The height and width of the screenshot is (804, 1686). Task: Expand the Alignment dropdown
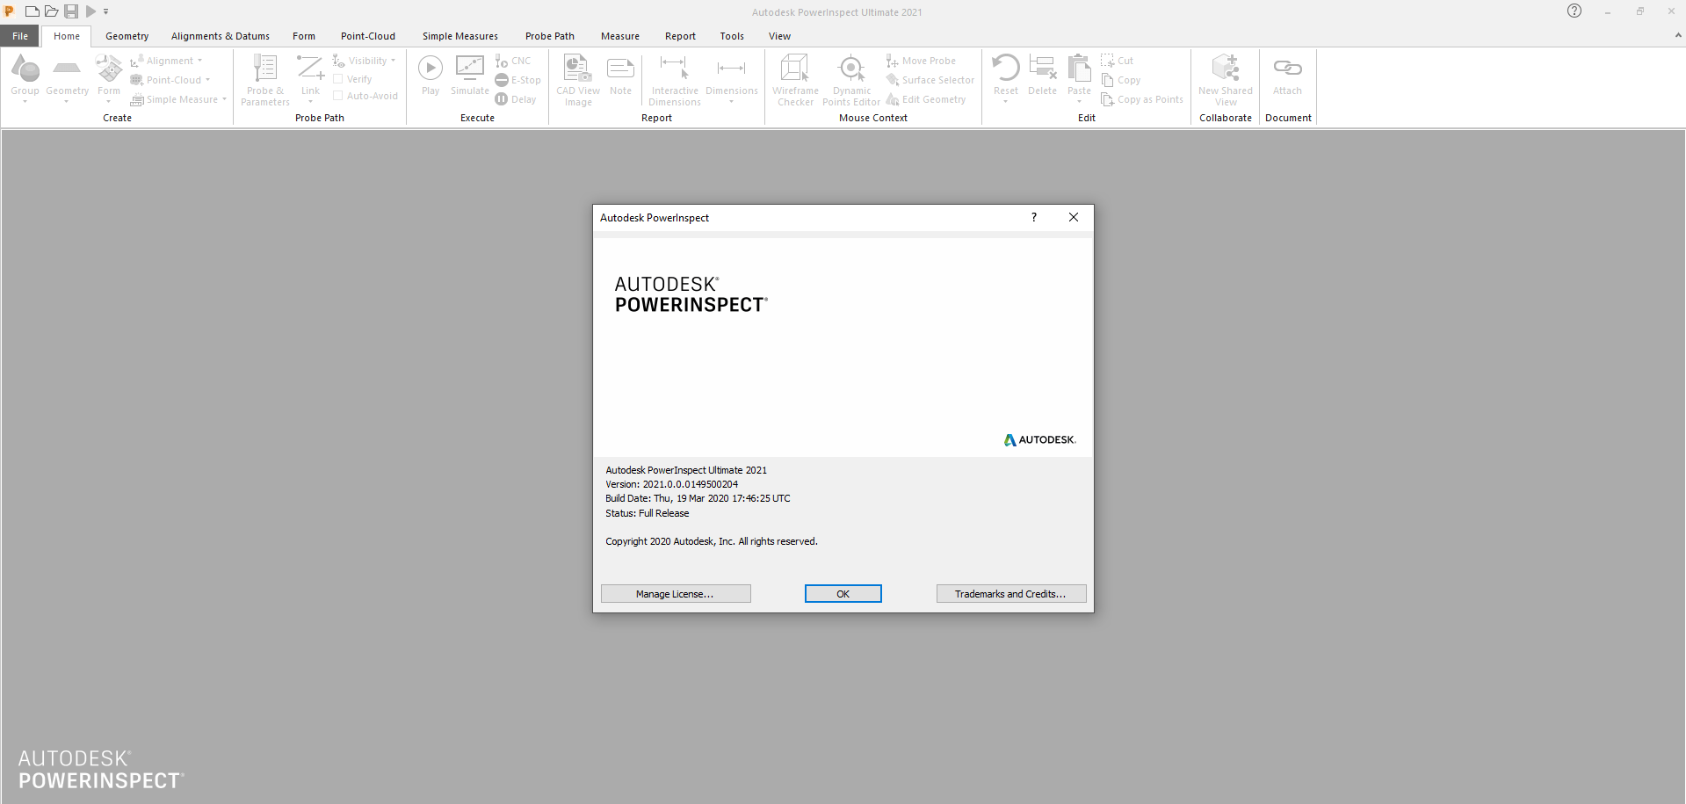(x=200, y=61)
